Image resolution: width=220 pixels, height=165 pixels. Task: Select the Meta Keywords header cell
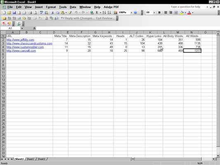tap(102, 36)
